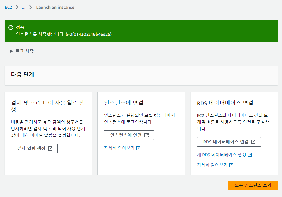Click the 인스턴스에 연결 button
The image size is (282, 197).
tap(129, 135)
